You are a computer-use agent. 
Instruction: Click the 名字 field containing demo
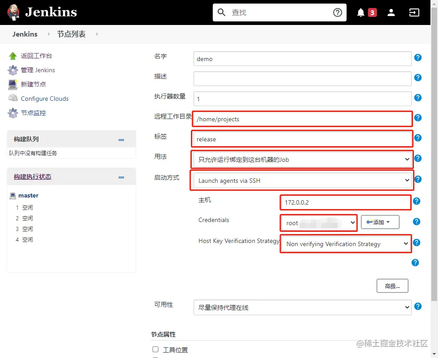tap(302, 59)
